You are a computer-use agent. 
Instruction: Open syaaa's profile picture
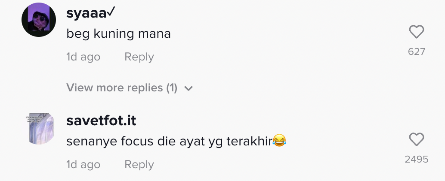tap(39, 20)
